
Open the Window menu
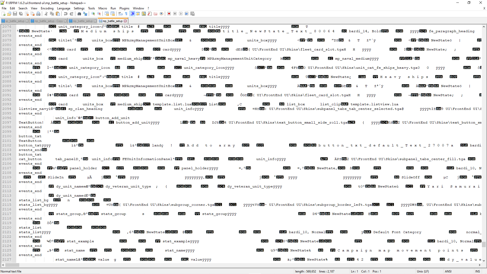pyautogui.click(x=138, y=8)
